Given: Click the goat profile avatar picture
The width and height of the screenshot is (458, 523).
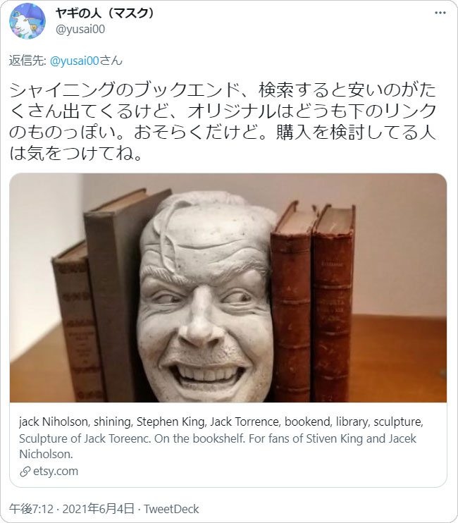Looking at the screenshot, I should coord(27,21).
